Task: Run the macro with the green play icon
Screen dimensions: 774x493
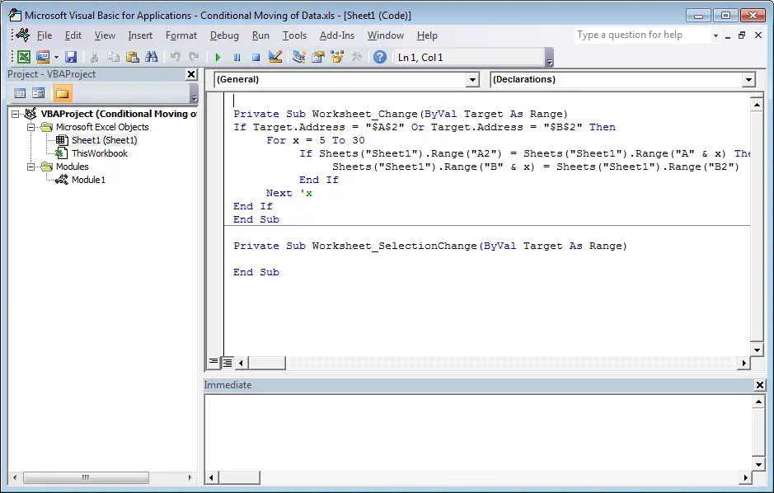Action: tap(218, 57)
